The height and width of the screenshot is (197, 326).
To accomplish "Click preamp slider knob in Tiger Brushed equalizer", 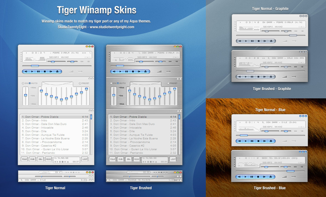I will [114, 95].
